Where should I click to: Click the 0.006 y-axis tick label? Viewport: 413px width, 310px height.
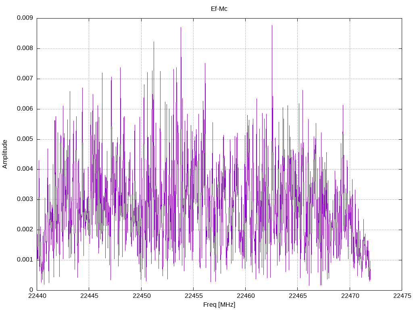click(x=25, y=109)
